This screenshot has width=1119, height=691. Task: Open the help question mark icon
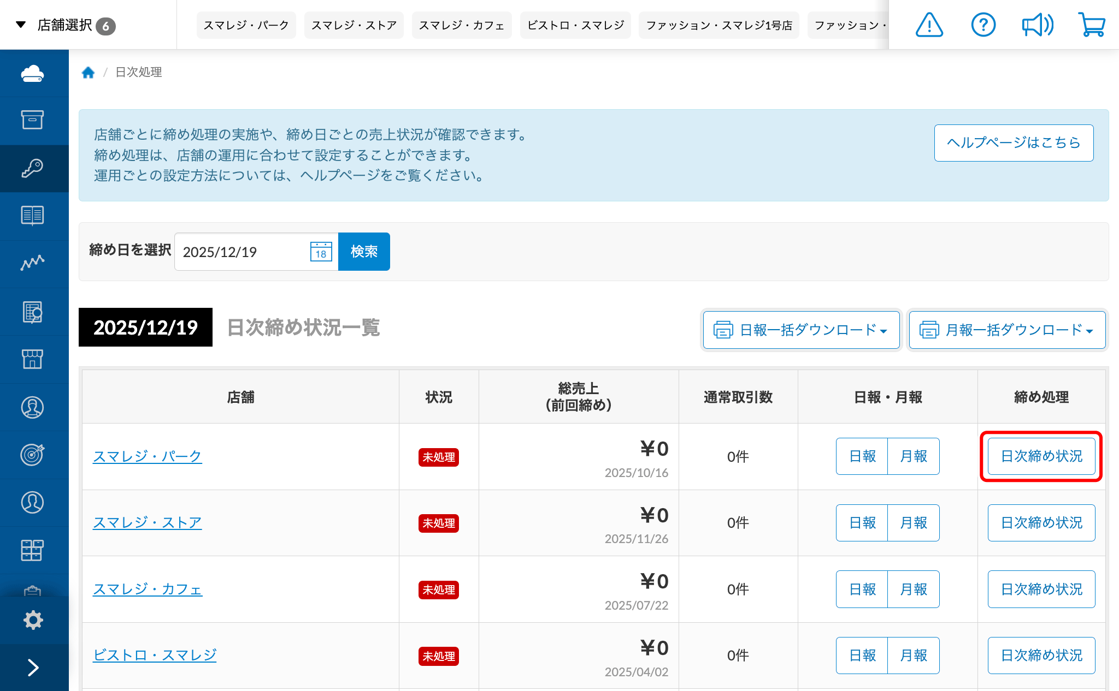983,25
